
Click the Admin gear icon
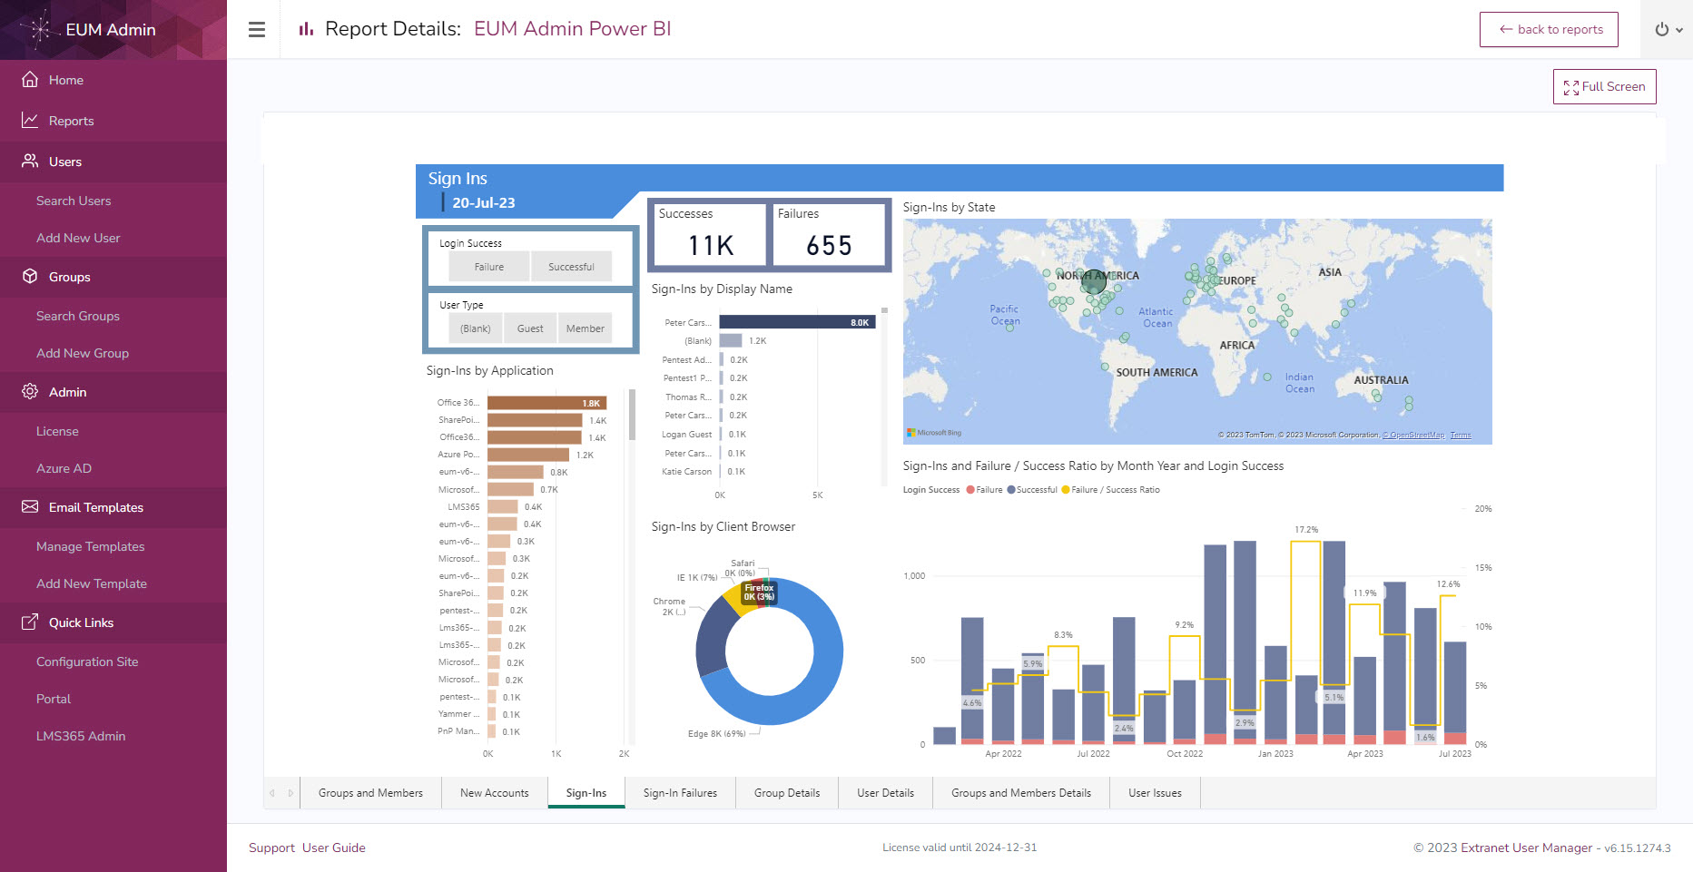[x=30, y=391]
